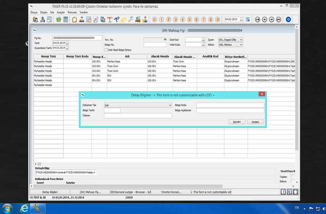
Task: Click orange shortcut number 2
Action: 169,19
